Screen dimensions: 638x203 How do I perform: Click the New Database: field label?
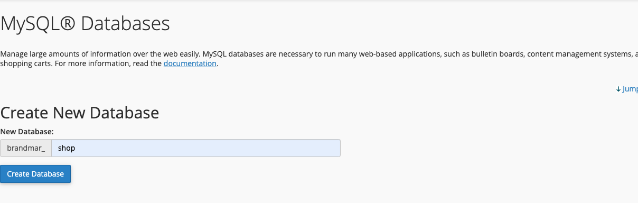pyautogui.click(x=27, y=131)
